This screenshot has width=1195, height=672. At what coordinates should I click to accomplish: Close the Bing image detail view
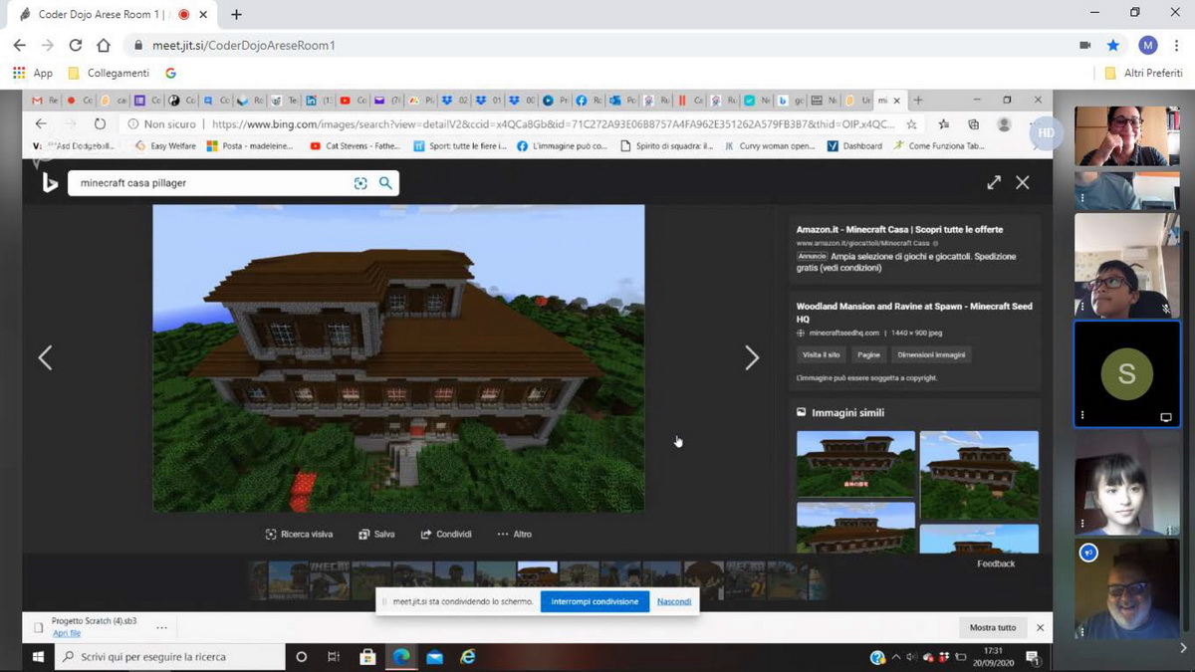click(x=1023, y=182)
